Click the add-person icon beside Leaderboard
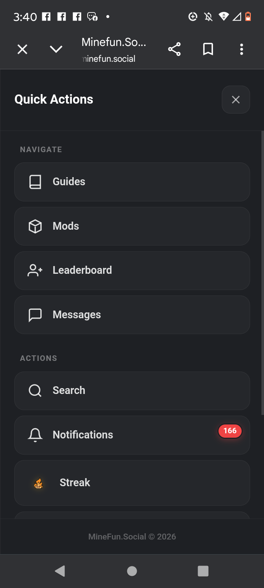Viewport: 264px width, 588px height. [35, 270]
